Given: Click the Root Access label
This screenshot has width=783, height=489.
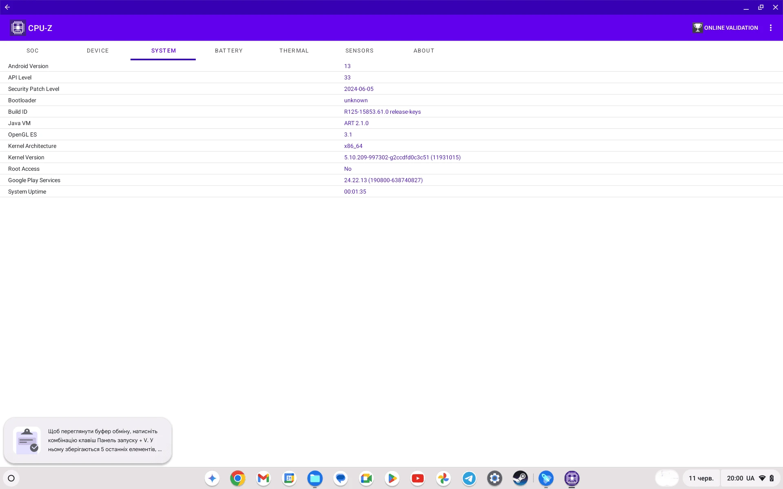Looking at the screenshot, I should [x=24, y=169].
